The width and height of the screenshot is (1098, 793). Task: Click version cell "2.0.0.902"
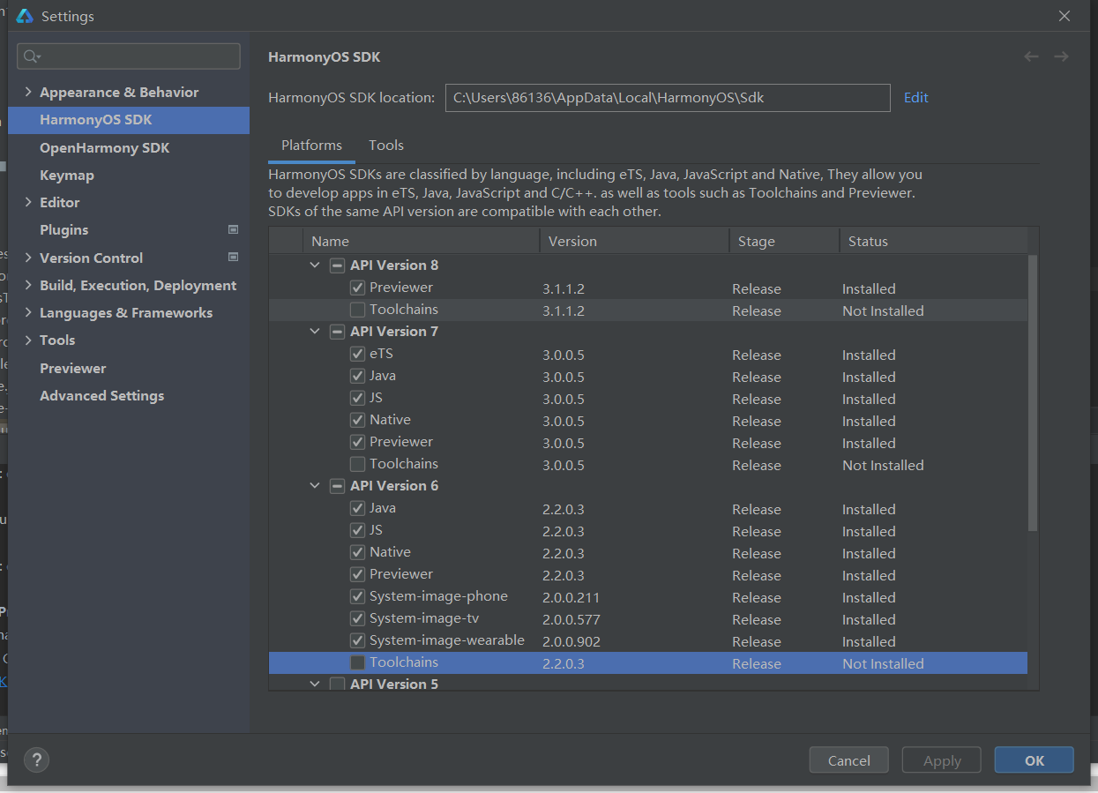(x=571, y=641)
